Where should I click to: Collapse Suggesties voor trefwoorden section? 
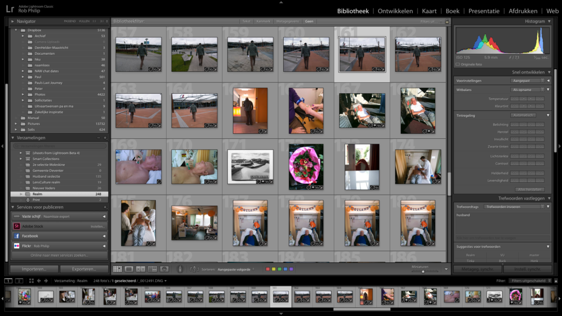click(x=548, y=246)
